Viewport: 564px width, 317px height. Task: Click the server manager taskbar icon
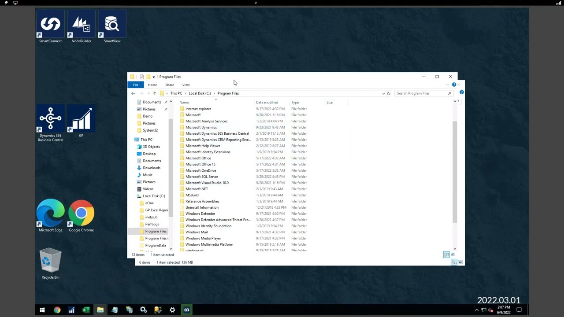pyautogui.click(x=129, y=310)
